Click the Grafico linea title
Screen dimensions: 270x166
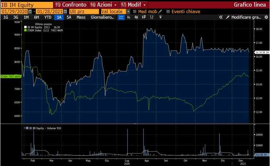coord(250,5)
